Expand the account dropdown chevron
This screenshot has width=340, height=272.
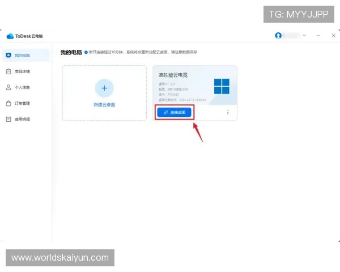(304, 35)
